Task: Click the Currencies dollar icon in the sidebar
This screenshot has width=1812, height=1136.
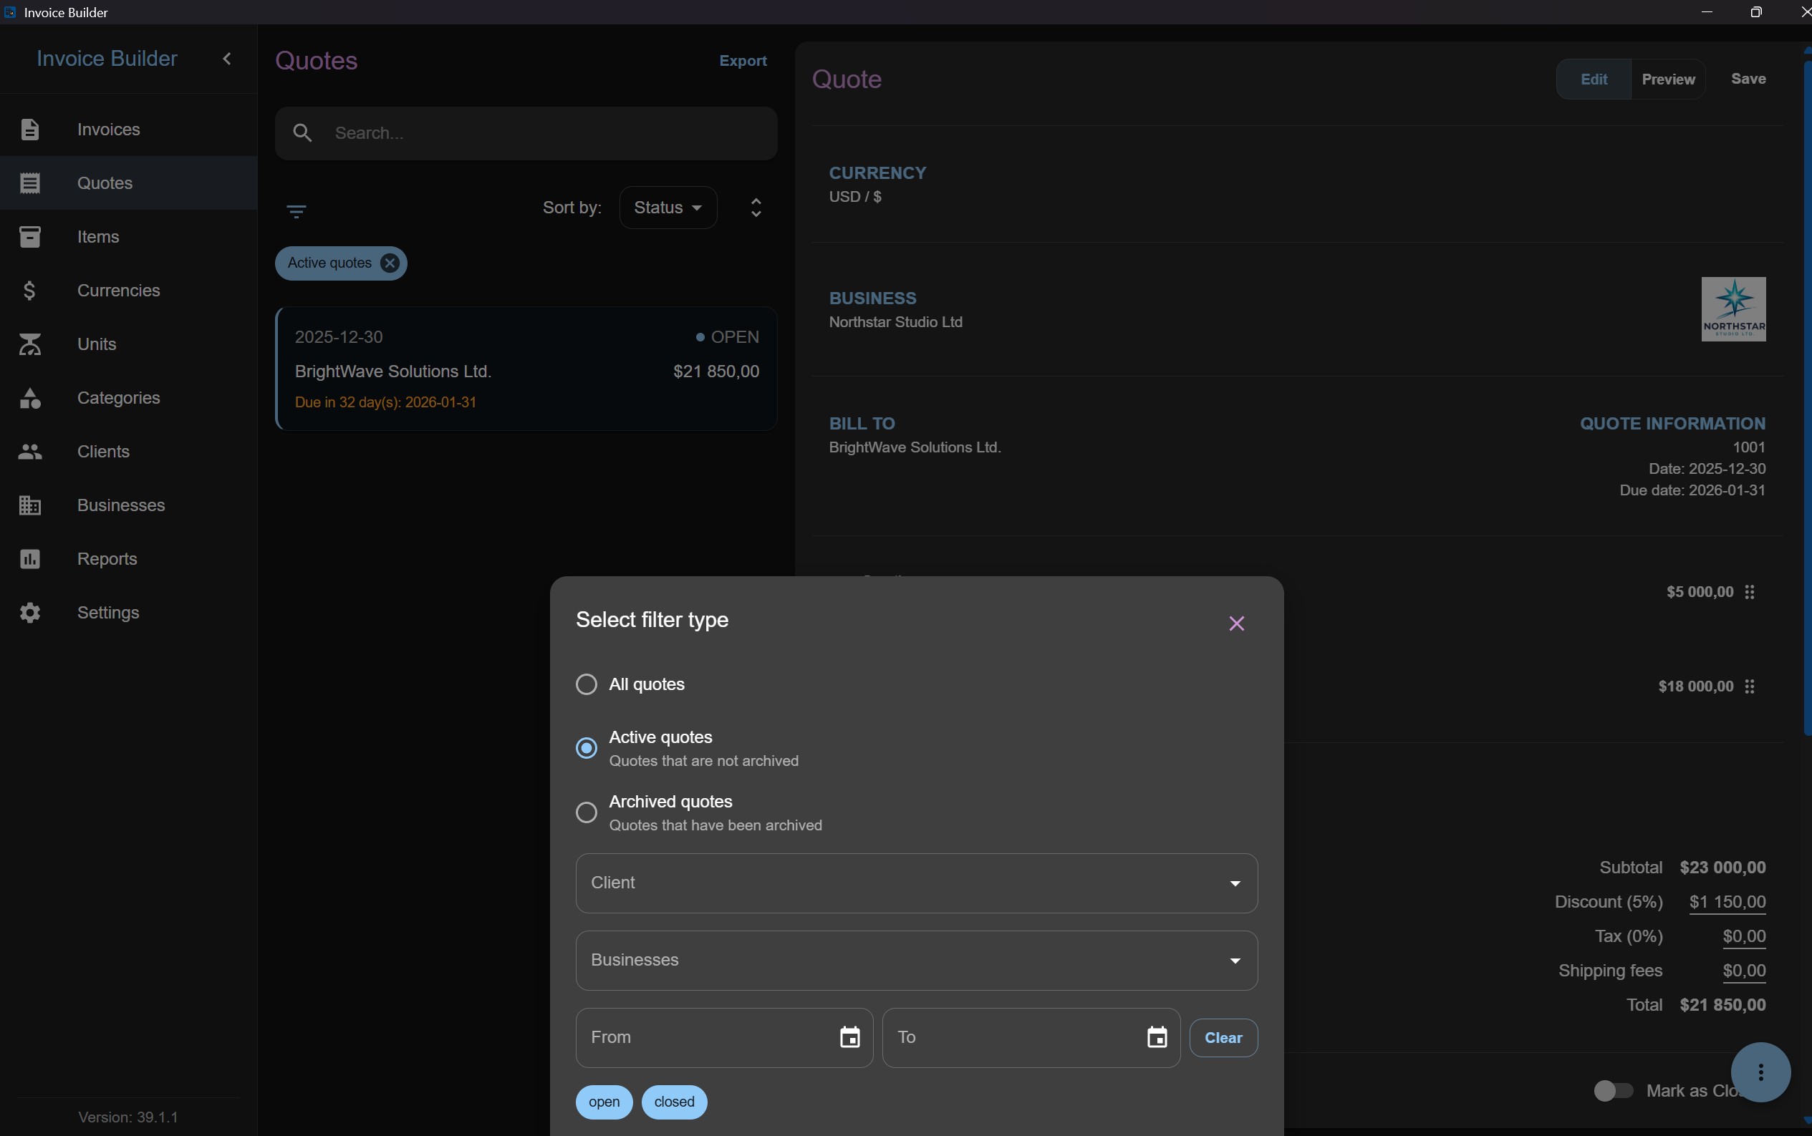Action: tap(29, 291)
